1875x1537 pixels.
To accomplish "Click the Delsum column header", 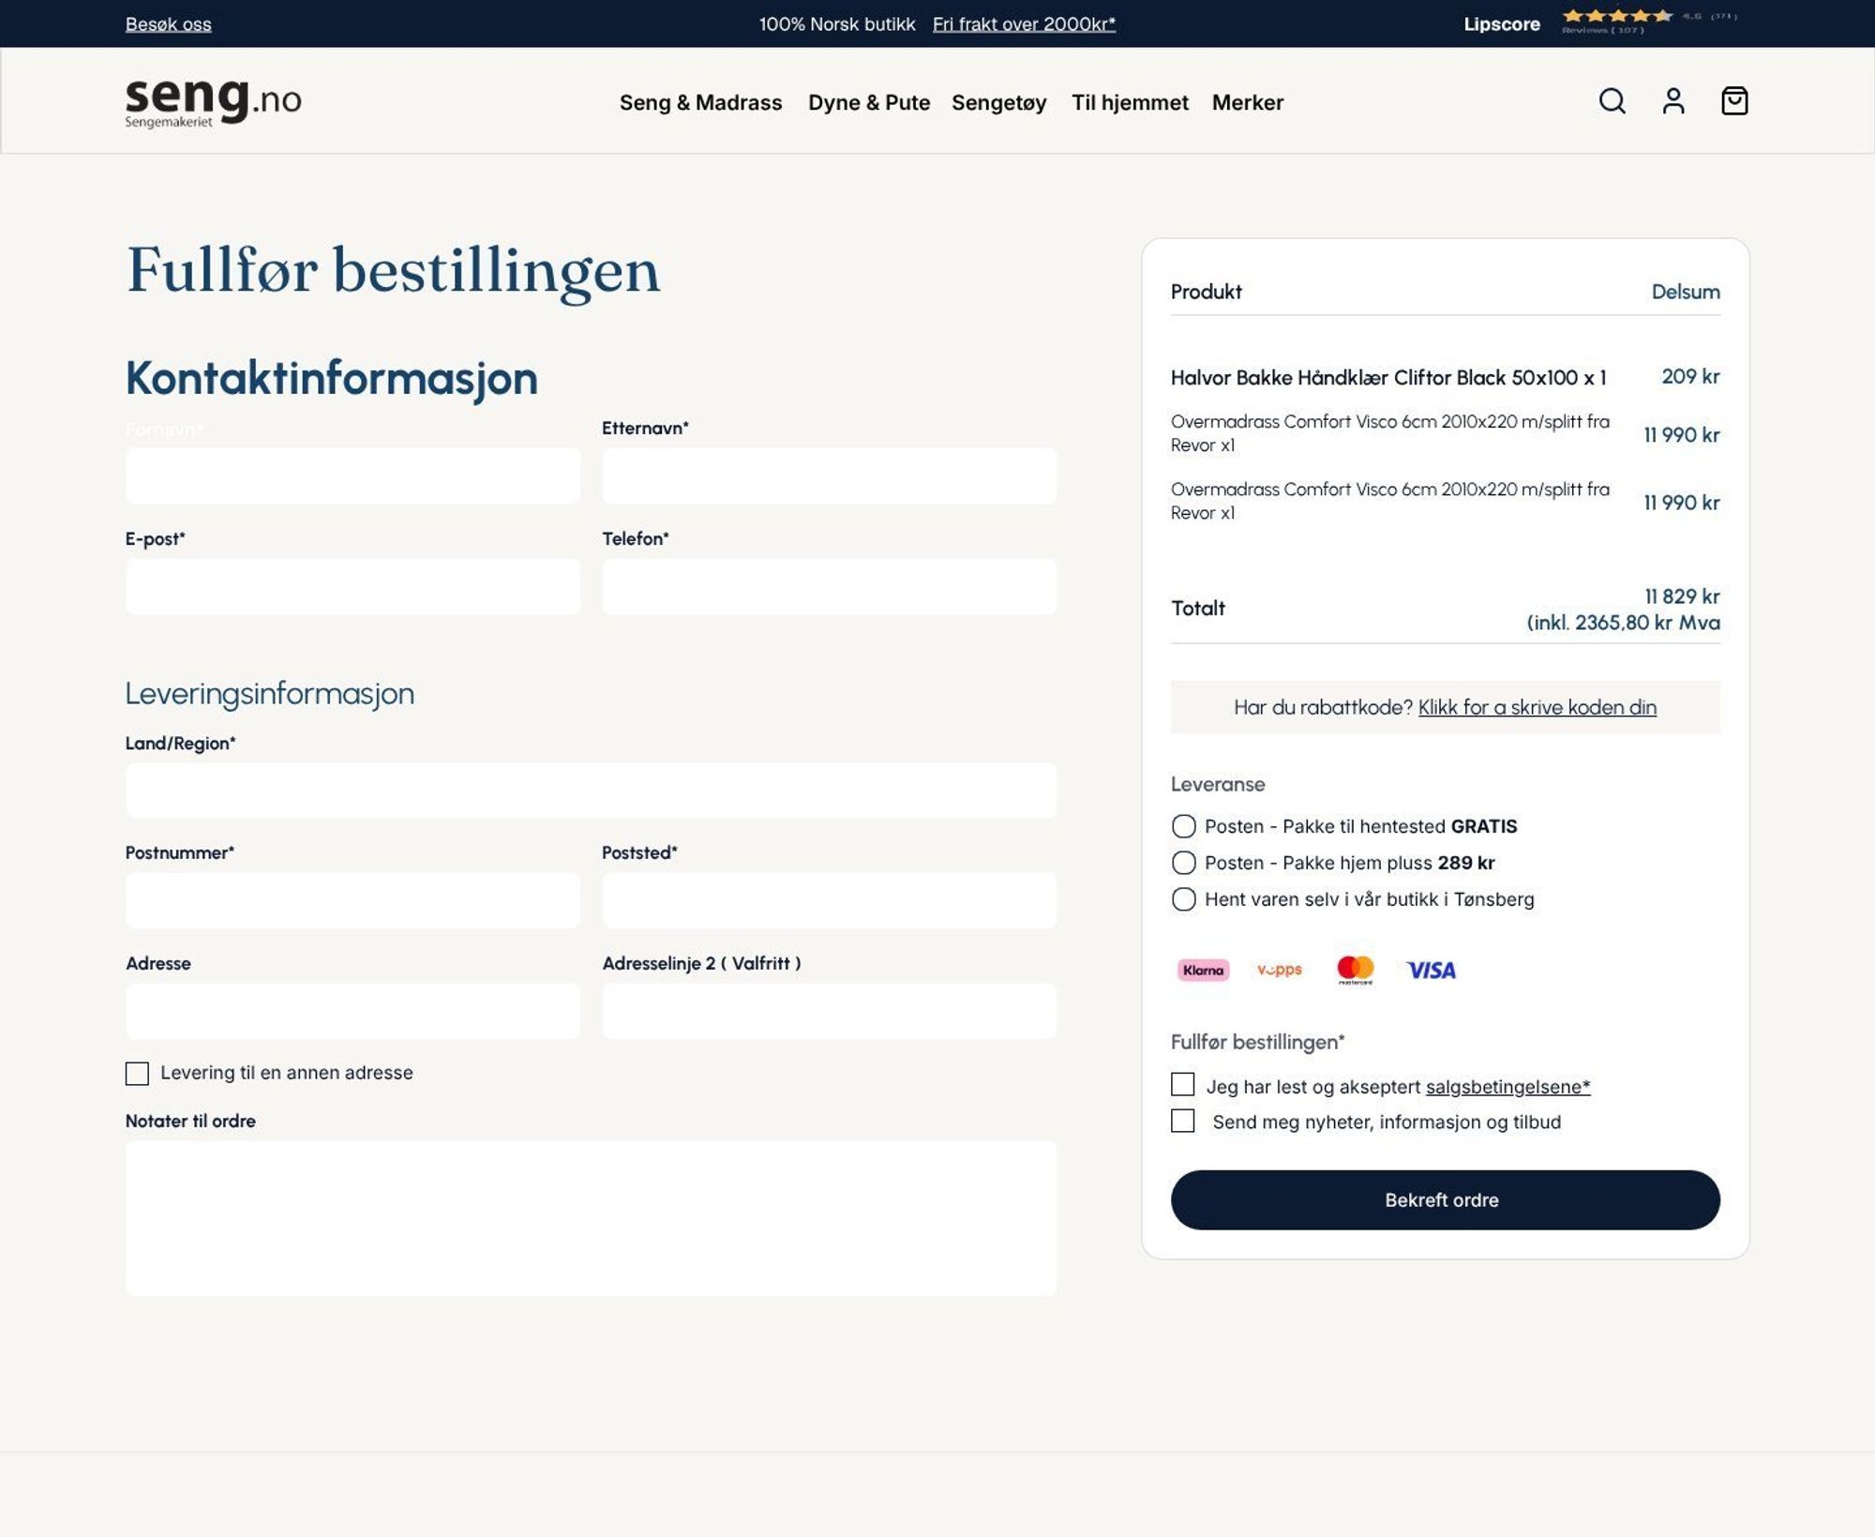I will [x=1686, y=292].
